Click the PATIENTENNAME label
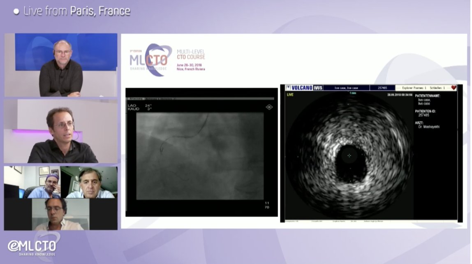 click(x=428, y=96)
